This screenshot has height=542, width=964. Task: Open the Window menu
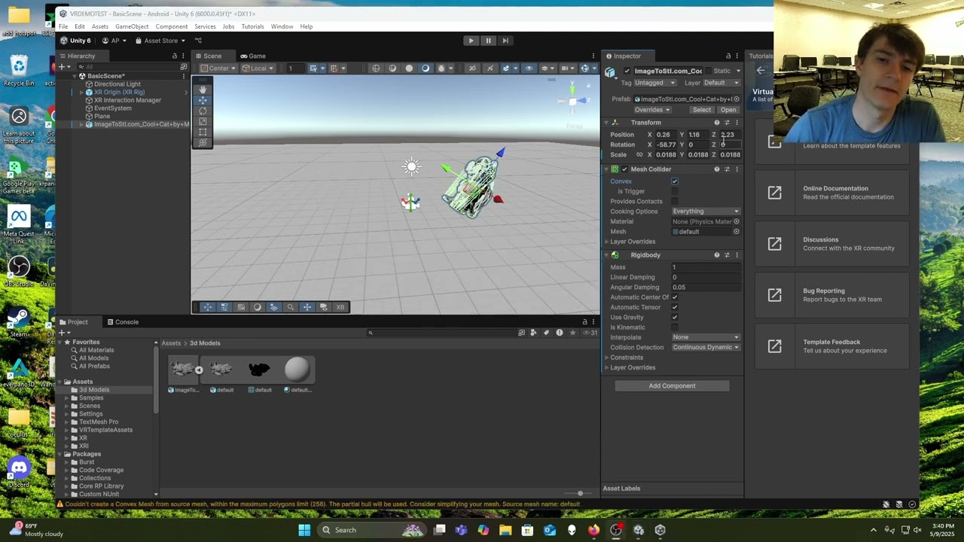[x=282, y=26]
